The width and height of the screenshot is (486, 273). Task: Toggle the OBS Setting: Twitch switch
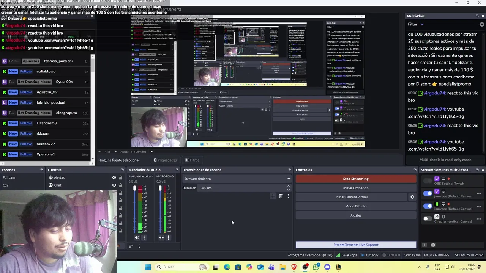coord(428,181)
